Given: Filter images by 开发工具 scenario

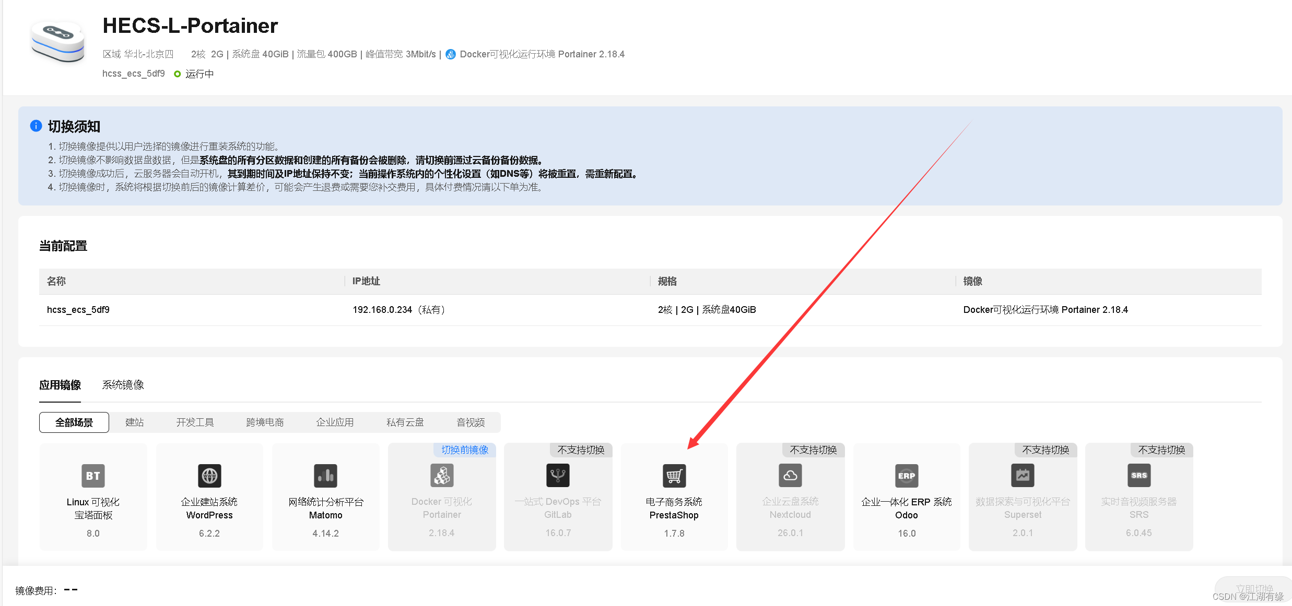Looking at the screenshot, I should [195, 422].
